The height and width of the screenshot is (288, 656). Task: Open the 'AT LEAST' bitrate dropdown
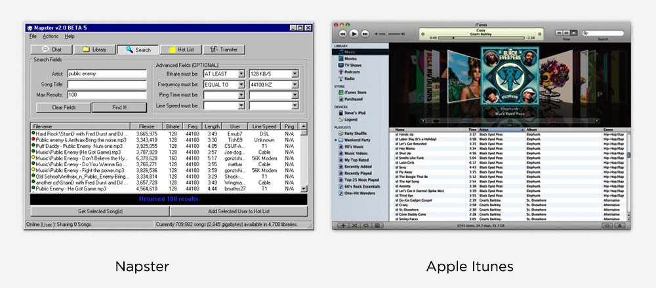click(x=241, y=74)
